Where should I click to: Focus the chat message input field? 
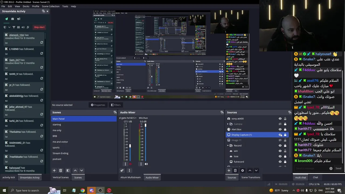point(311,168)
